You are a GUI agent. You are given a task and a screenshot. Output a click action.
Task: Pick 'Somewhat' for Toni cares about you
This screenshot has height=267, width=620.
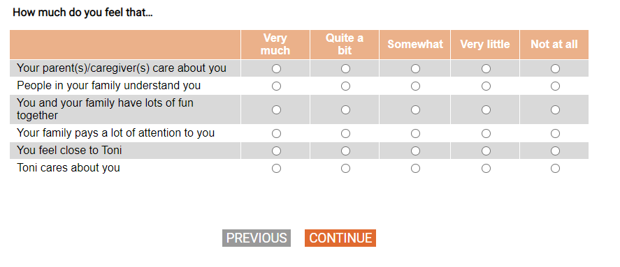pyautogui.click(x=415, y=169)
